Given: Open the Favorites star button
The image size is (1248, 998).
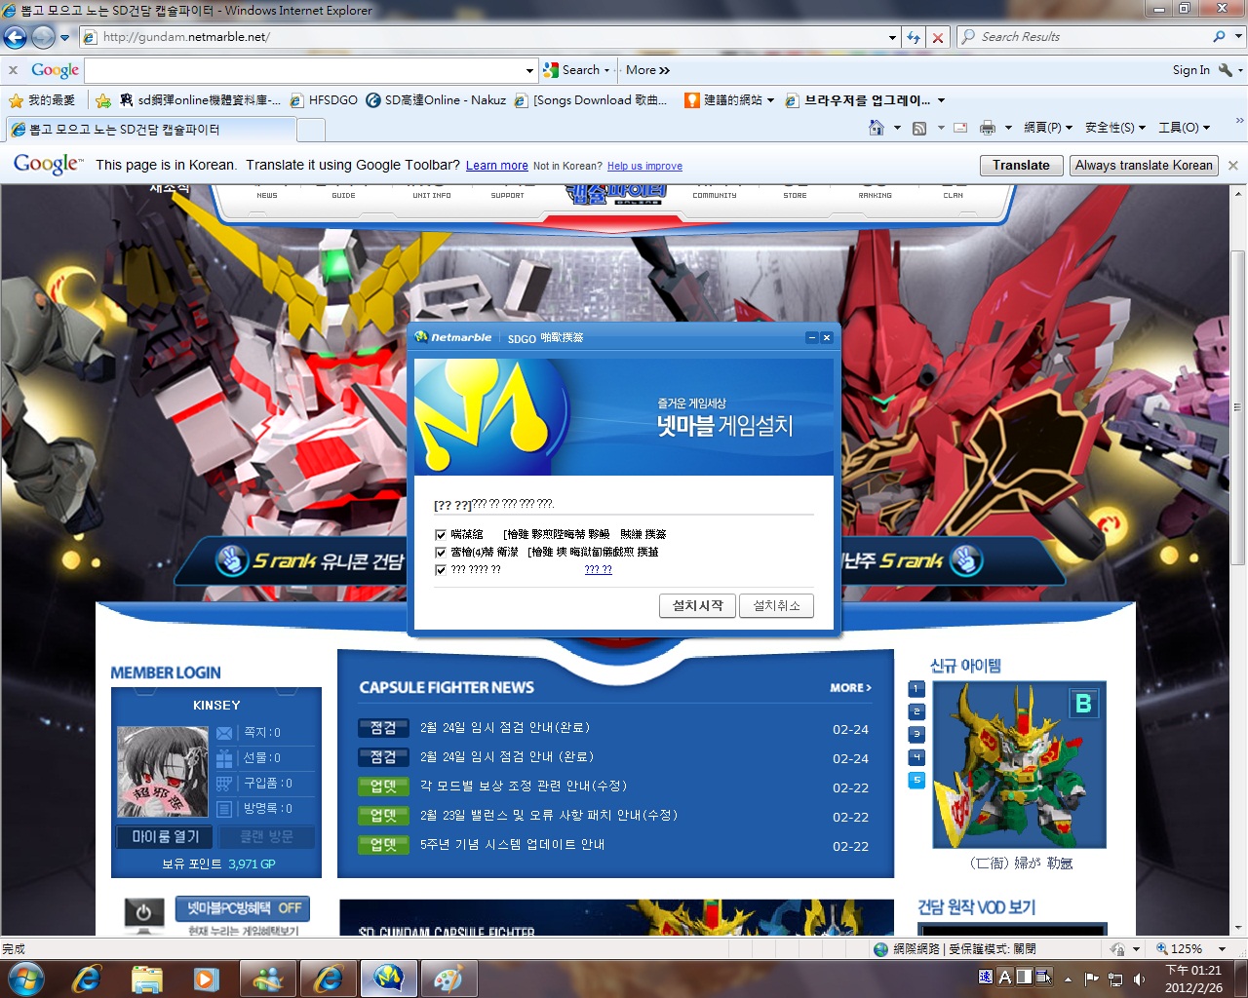Looking at the screenshot, I should [x=16, y=100].
